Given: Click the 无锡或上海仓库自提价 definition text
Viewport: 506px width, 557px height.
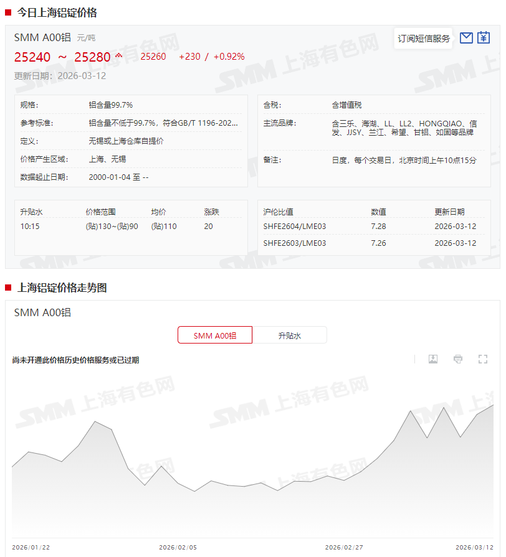Looking at the screenshot, I should (x=126, y=141).
